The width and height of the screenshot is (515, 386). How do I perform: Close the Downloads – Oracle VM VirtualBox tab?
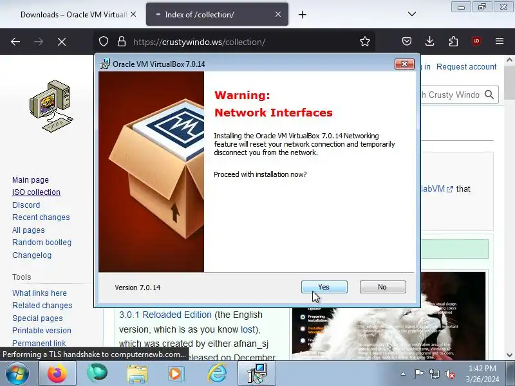click(x=133, y=14)
